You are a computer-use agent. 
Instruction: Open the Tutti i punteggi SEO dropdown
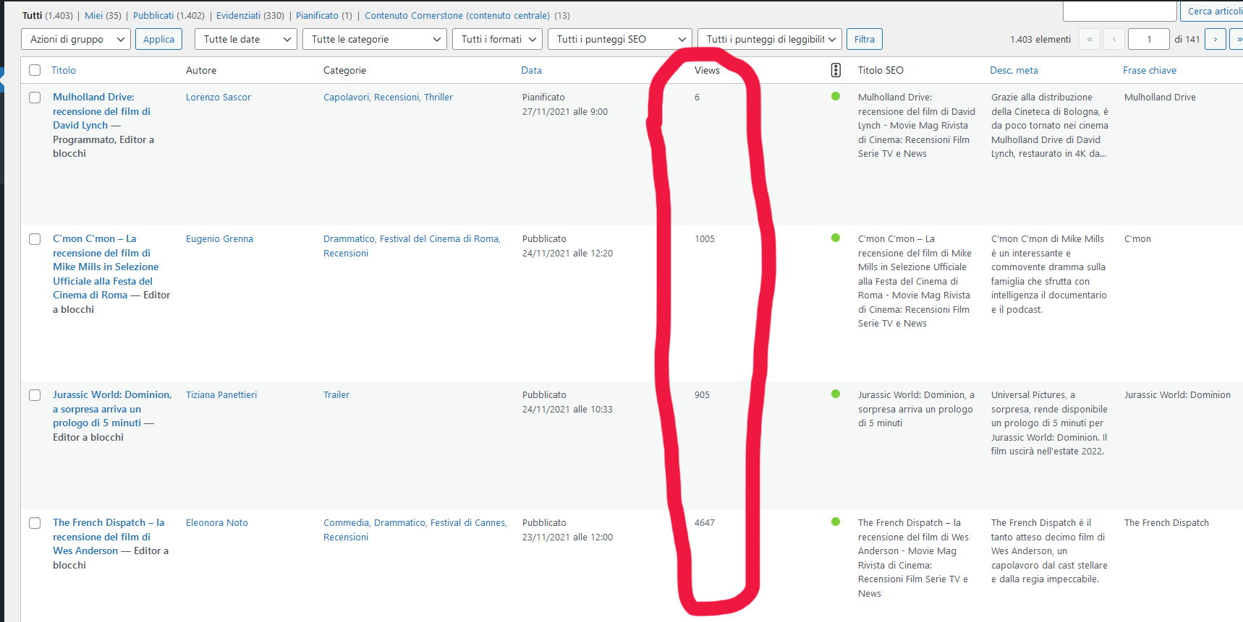coord(620,39)
